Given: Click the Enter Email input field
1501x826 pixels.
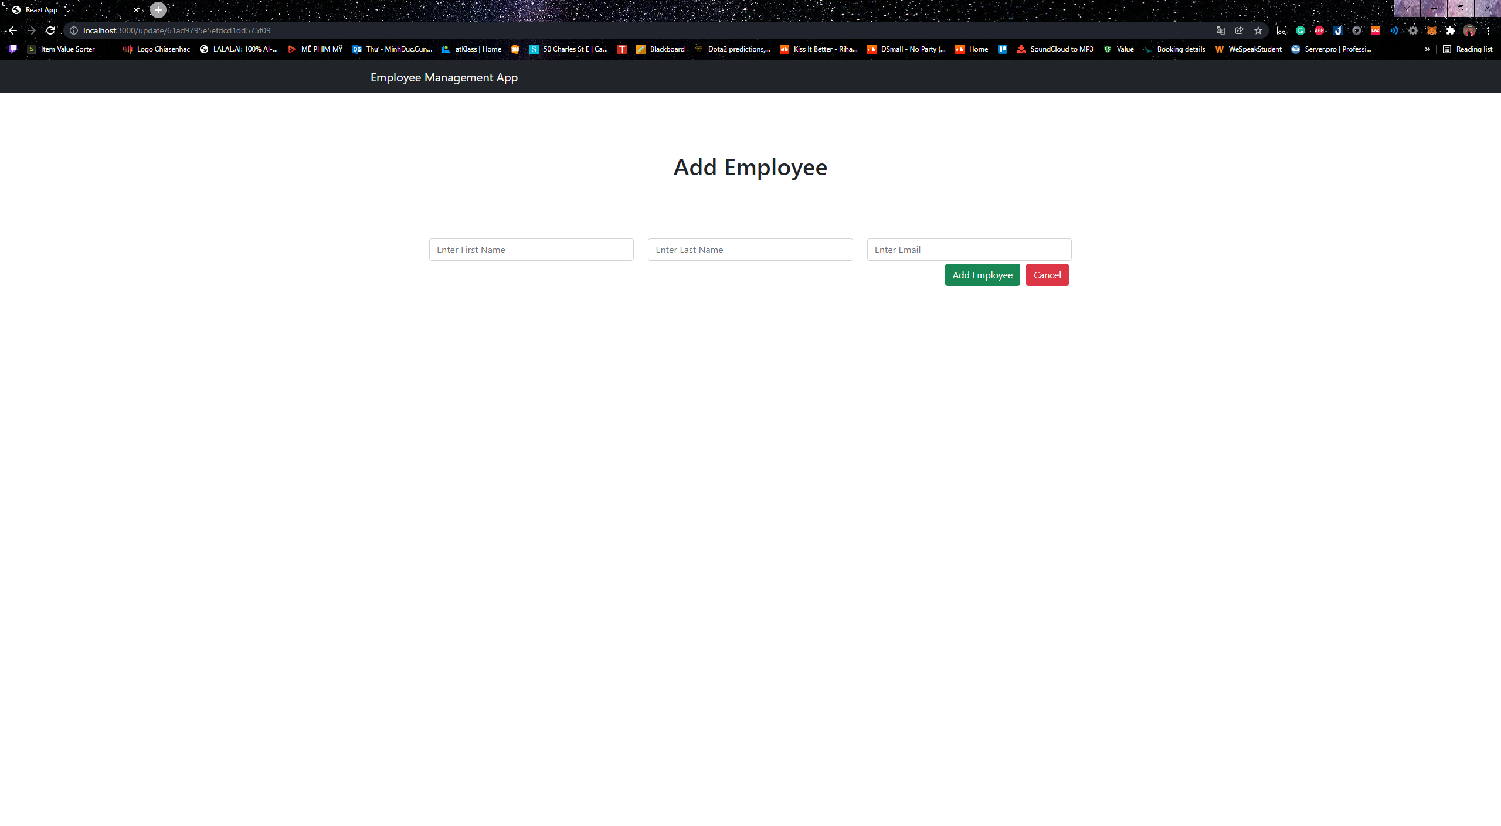Looking at the screenshot, I should point(969,249).
